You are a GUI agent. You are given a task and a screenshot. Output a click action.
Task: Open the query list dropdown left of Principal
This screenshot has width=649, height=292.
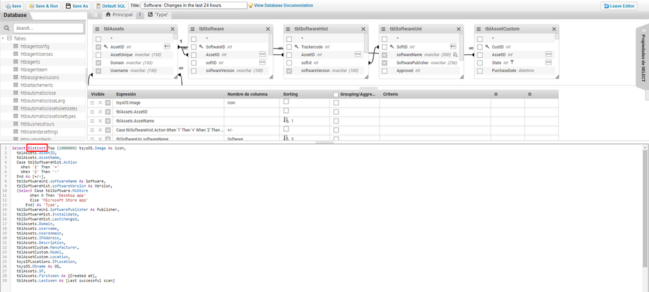coord(95,14)
